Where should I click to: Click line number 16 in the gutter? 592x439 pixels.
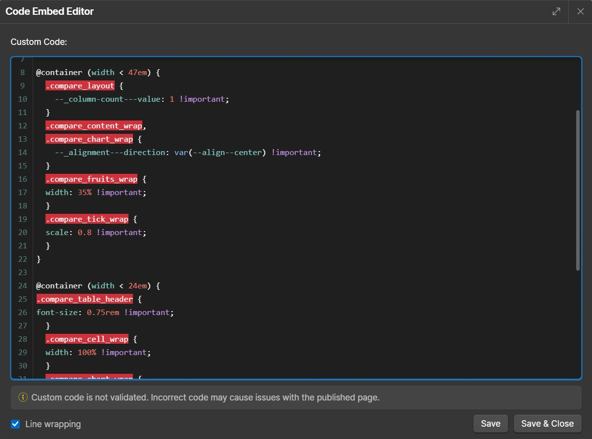(x=23, y=179)
